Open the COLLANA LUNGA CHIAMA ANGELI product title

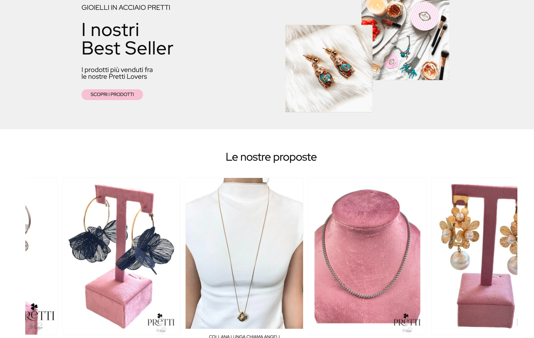[244, 336]
